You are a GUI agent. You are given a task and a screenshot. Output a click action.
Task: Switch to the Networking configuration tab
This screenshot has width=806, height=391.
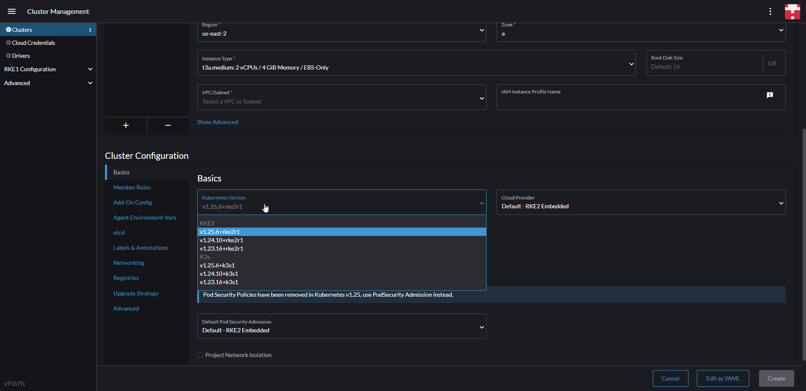[x=128, y=263]
